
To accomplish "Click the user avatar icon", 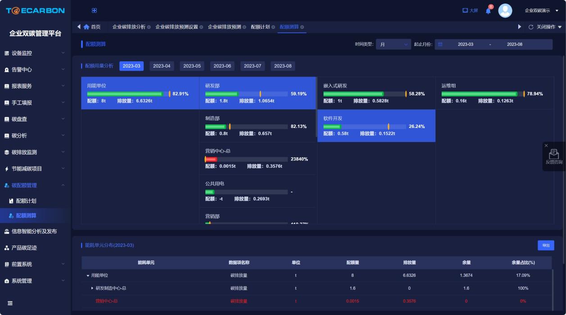I will 505,11.
